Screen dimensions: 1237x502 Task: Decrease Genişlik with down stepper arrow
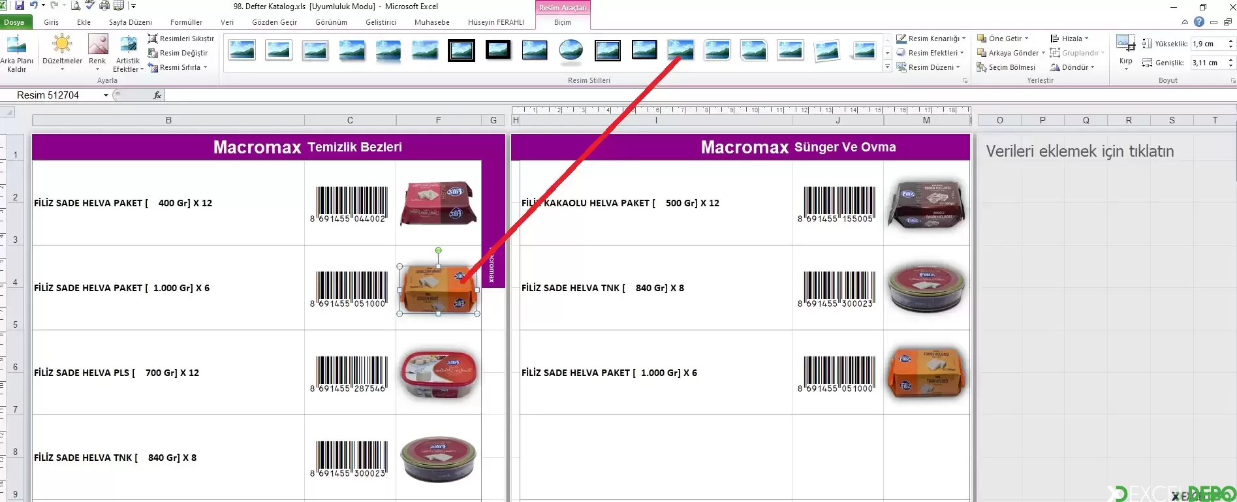(x=1230, y=66)
